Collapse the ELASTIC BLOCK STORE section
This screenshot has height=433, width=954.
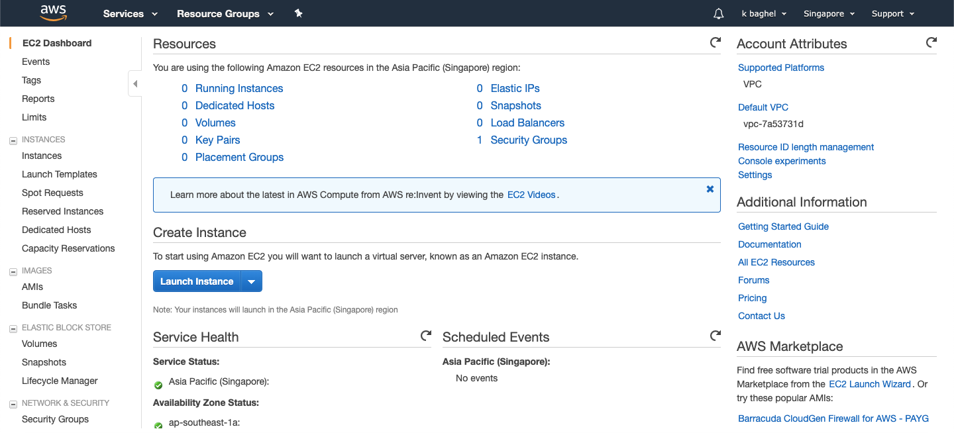(13, 328)
